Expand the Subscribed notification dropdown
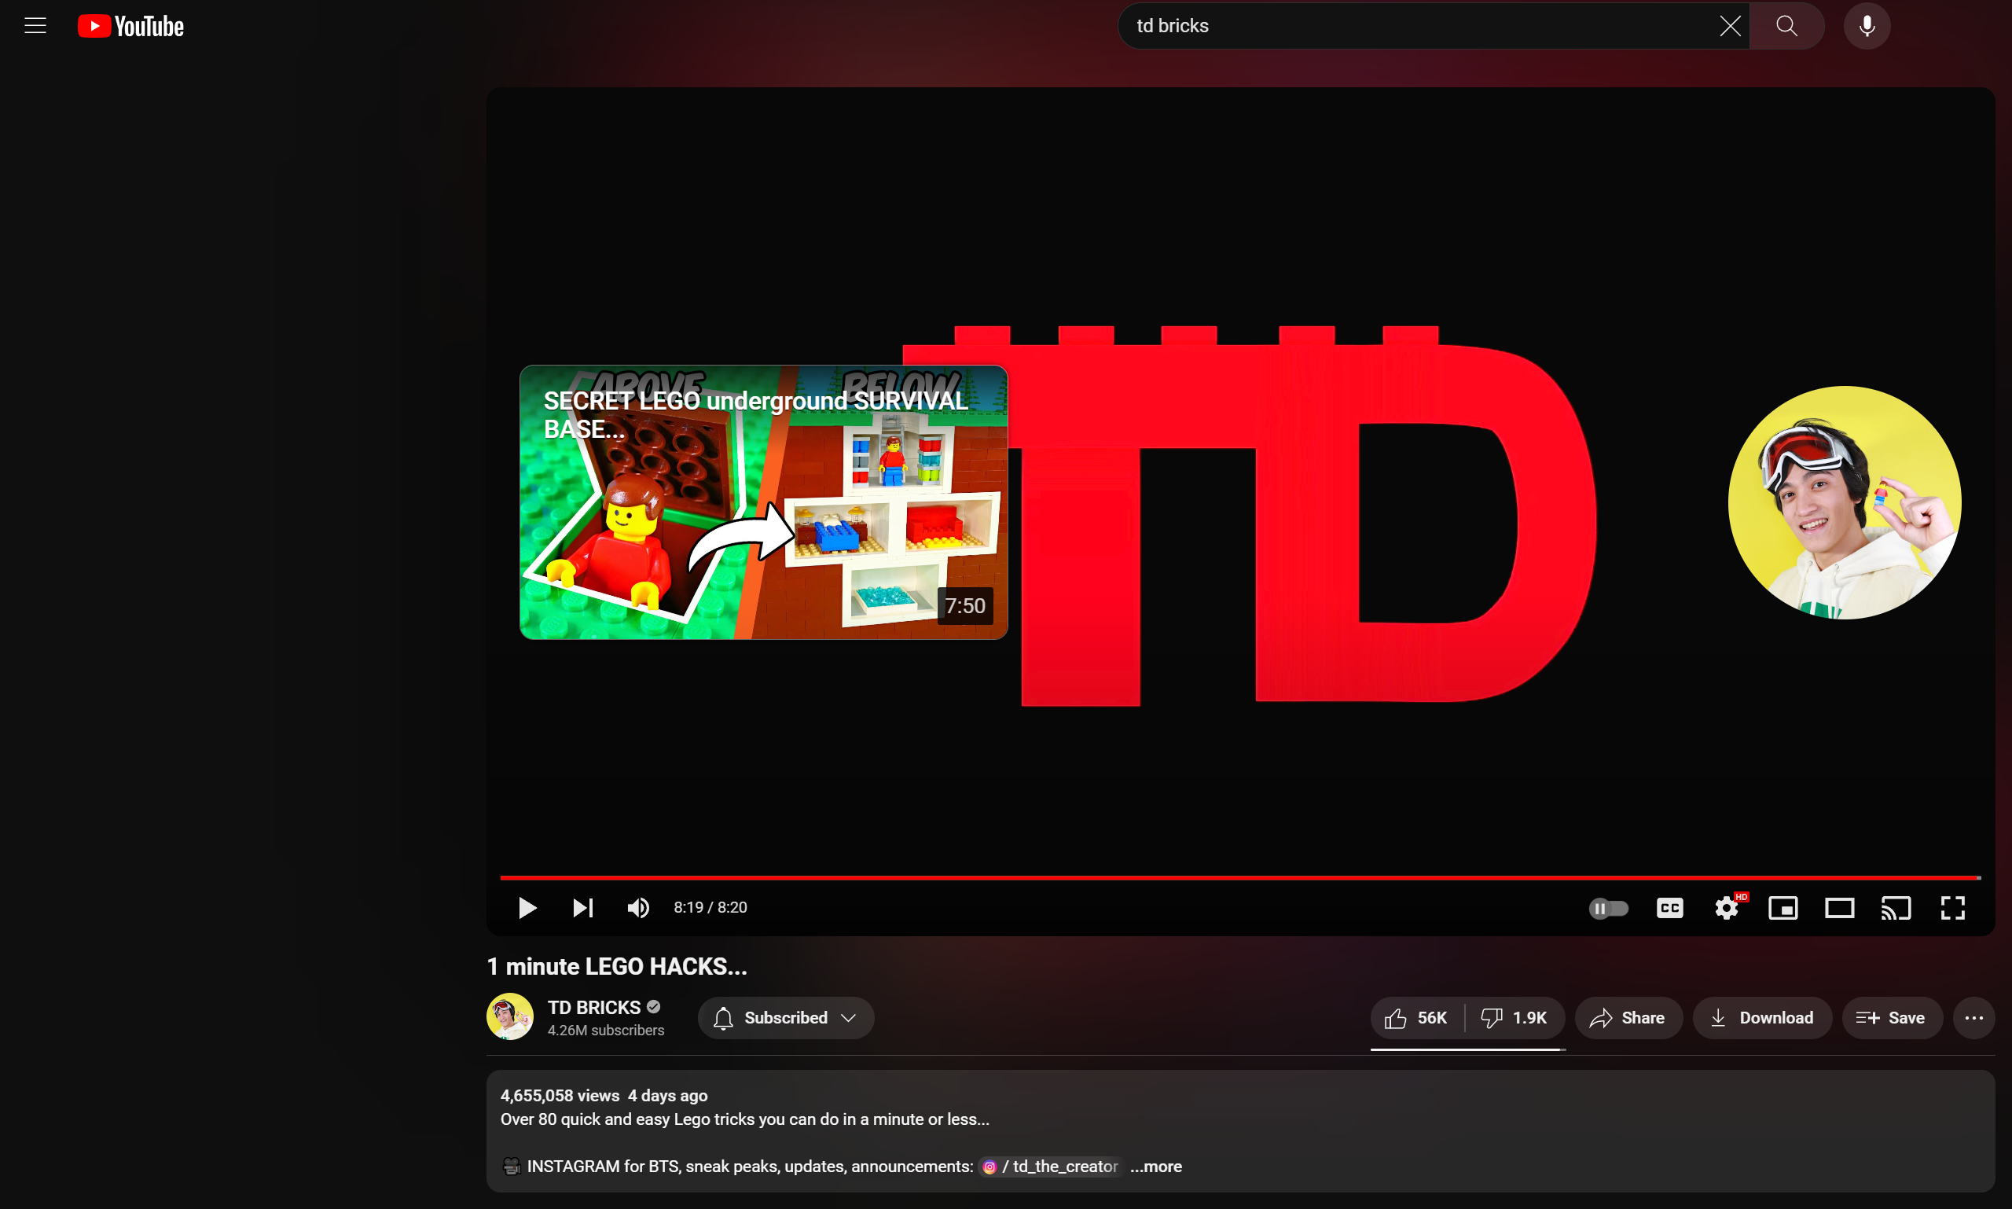This screenshot has height=1209, width=2012. pyautogui.click(x=785, y=1017)
